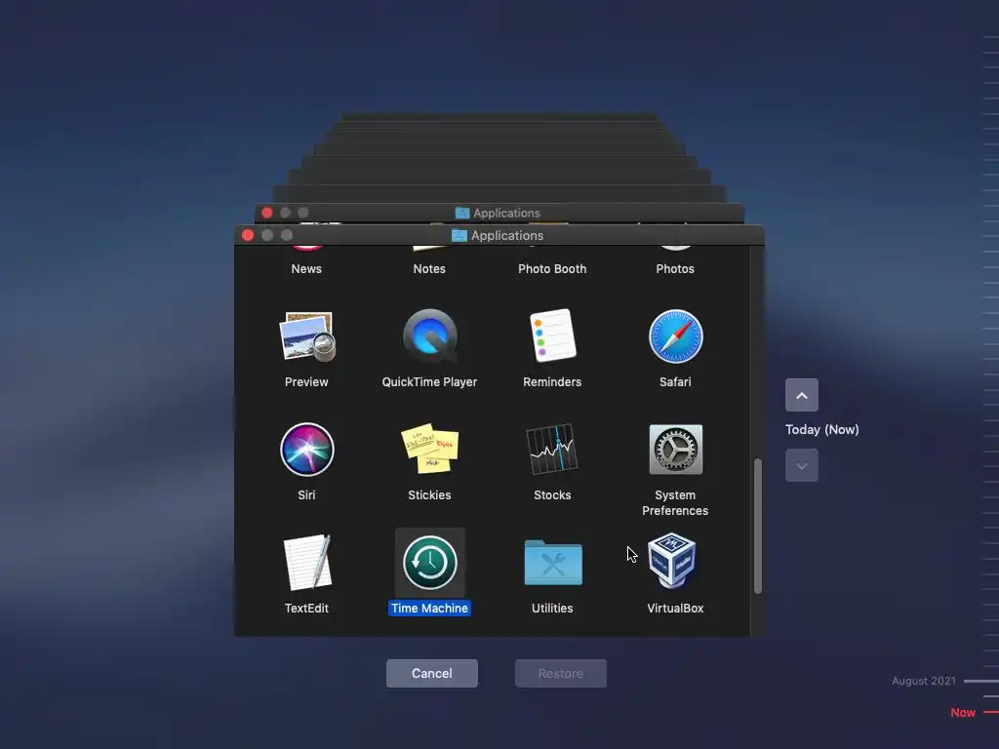
Task: Click the News label
Action: 306,269
